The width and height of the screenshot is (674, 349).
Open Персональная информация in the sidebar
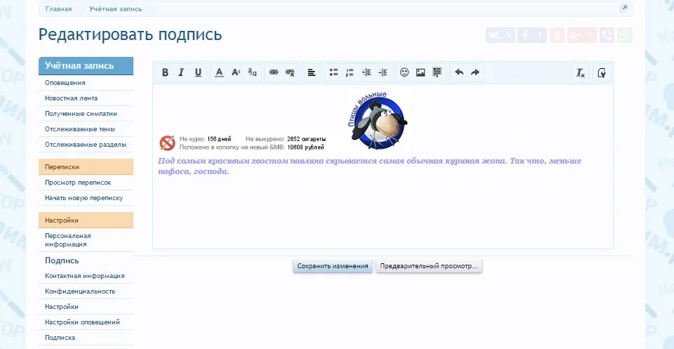point(86,240)
